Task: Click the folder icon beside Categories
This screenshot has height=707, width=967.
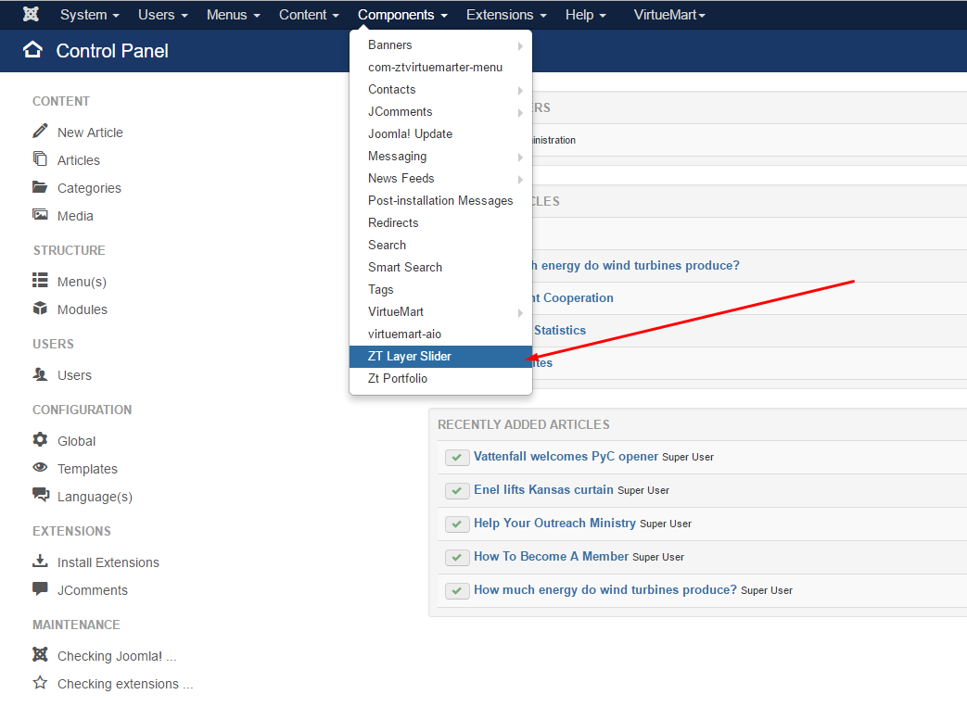Action: pos(40,187)
